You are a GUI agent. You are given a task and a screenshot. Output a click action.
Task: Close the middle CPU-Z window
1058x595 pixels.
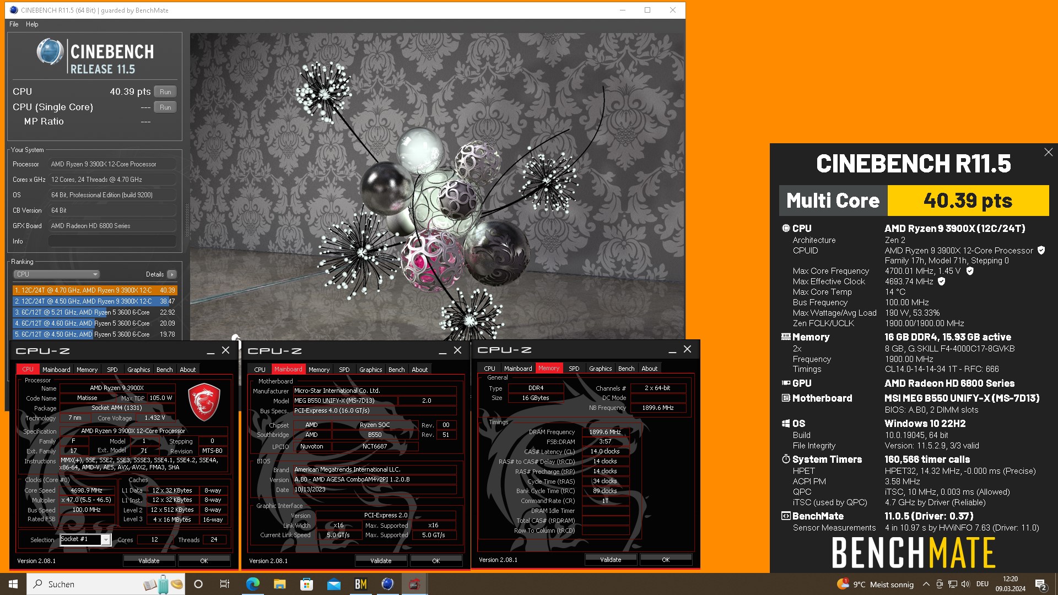(457, 350)
